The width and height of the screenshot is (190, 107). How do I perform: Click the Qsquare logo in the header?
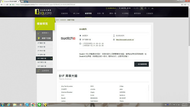point(43,12)
